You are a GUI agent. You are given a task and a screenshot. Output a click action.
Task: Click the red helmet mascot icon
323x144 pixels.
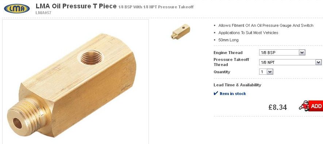point(304,106)
